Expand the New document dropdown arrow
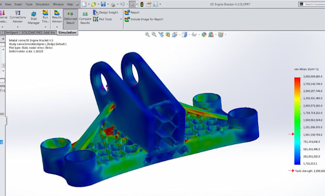This screenshot has height=196, width=325. pos(89,4)
